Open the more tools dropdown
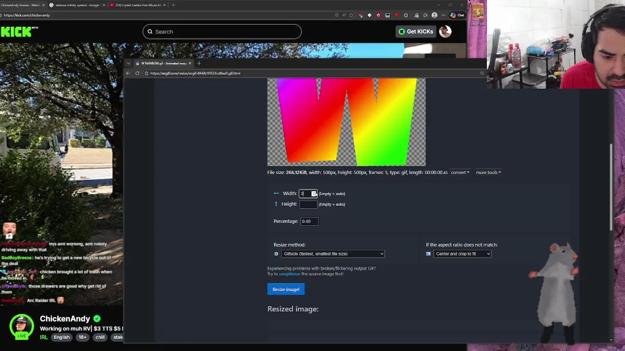The width and height of the screenshot is (625, 351). [488, 173]
